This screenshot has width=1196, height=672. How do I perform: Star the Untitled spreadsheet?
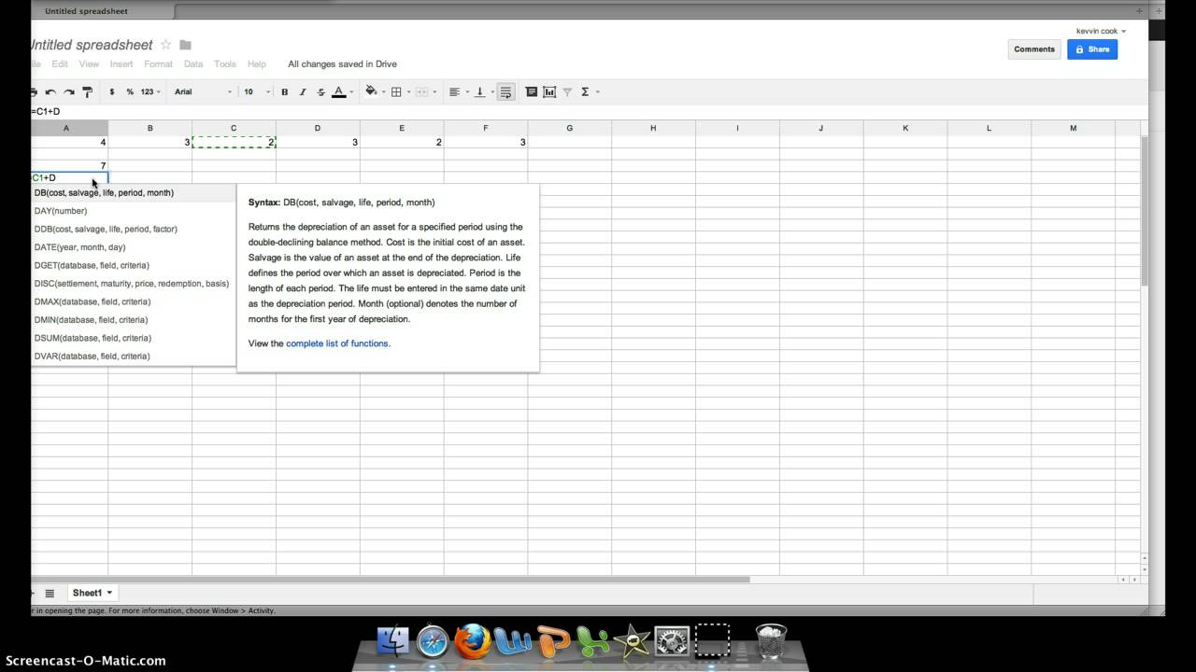[165, 45]
